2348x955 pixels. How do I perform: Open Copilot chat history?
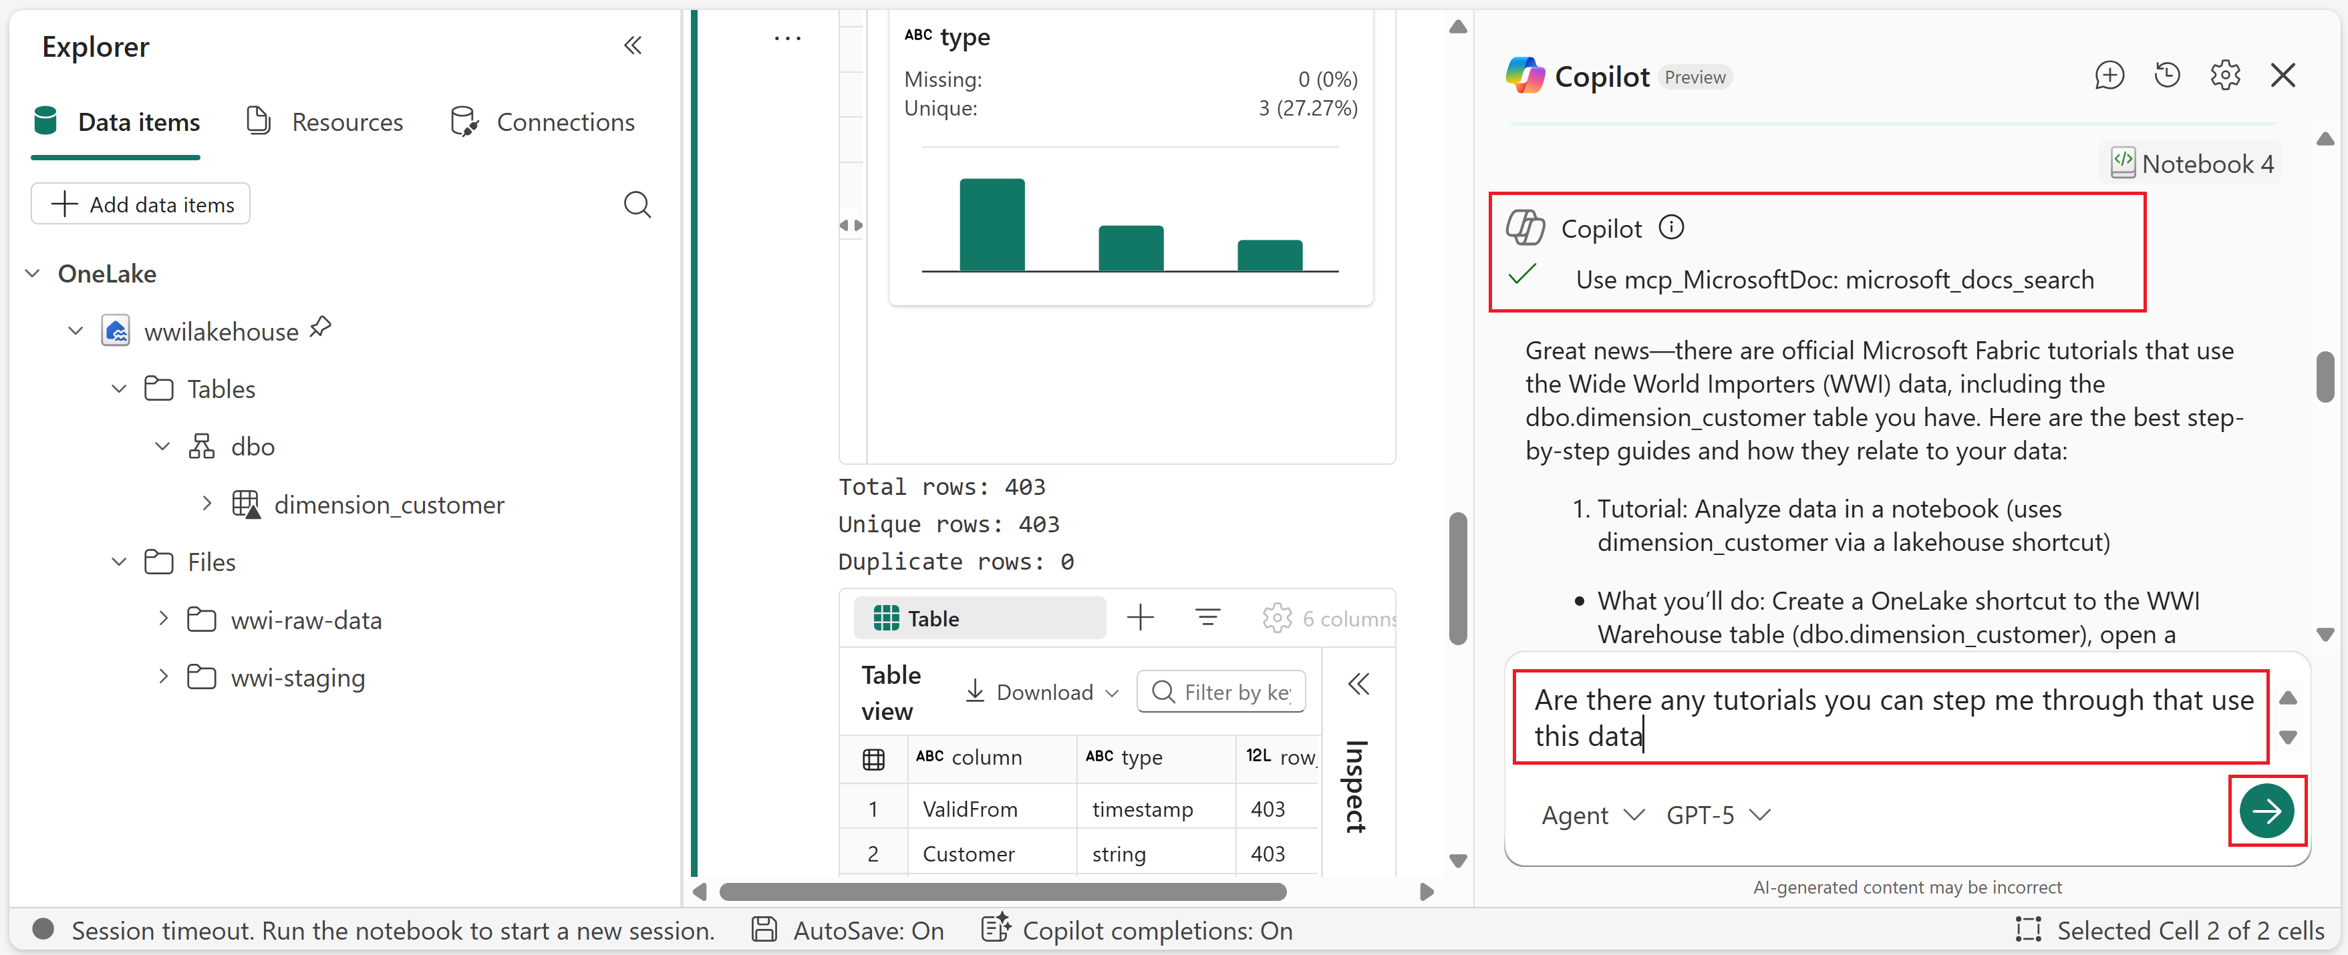pyautogui.click(x=2168, y=75)
